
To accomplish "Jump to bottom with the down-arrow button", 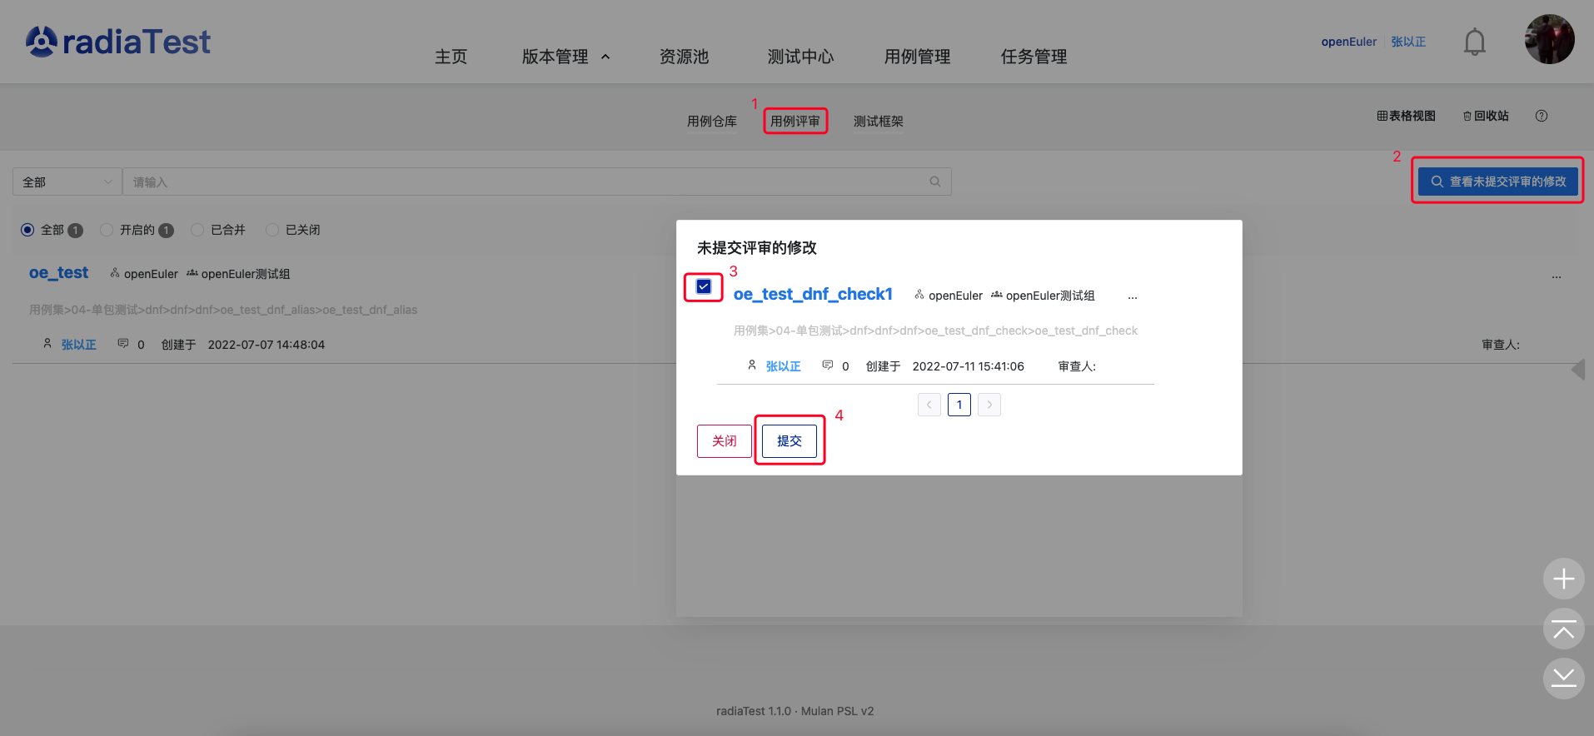I will pyautogui.click(x=1563, y=678).
